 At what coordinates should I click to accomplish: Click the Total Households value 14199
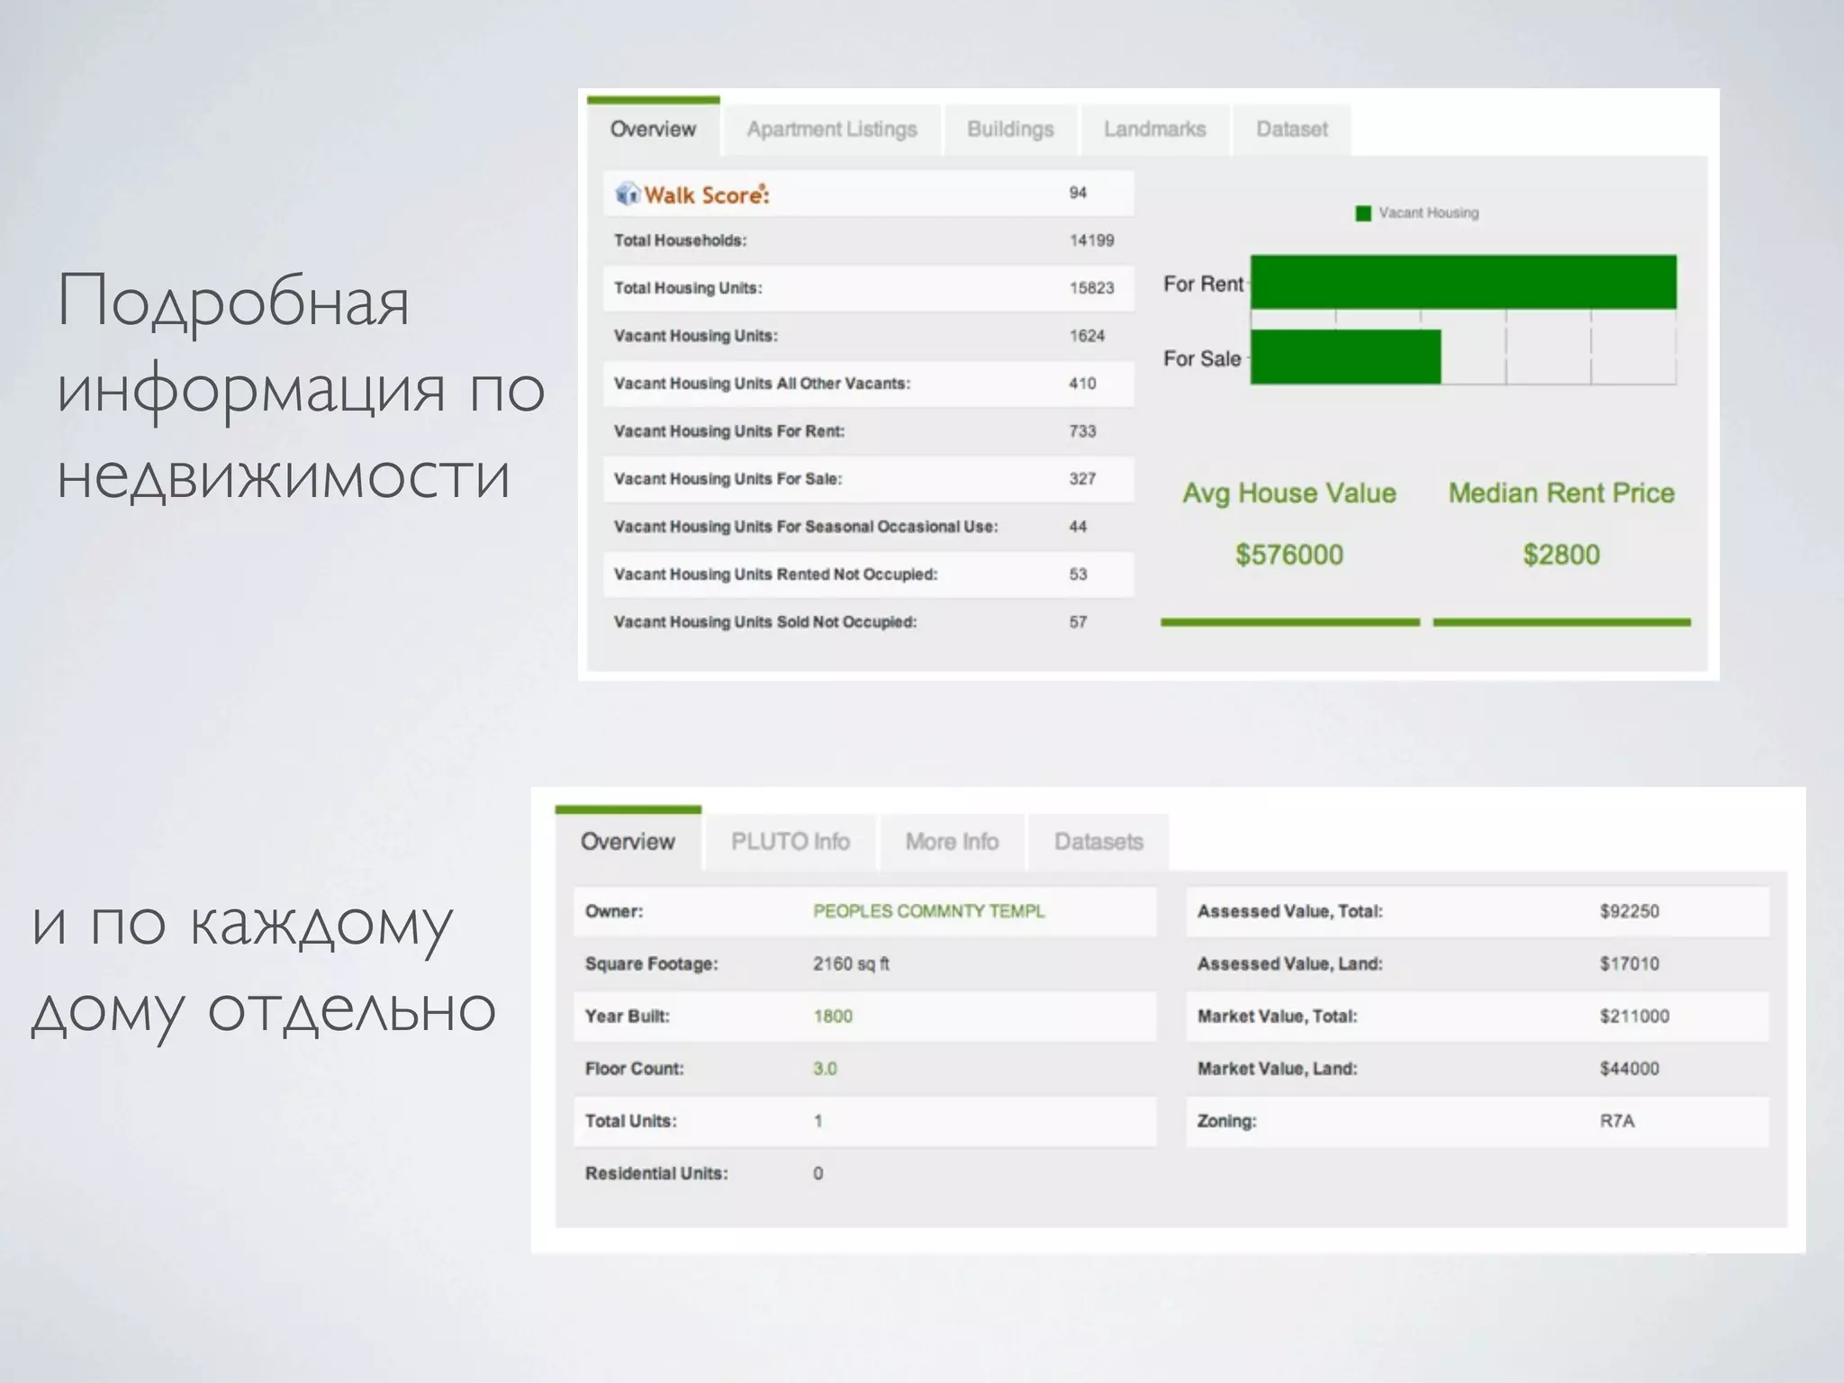click(x=1091, y=240)
